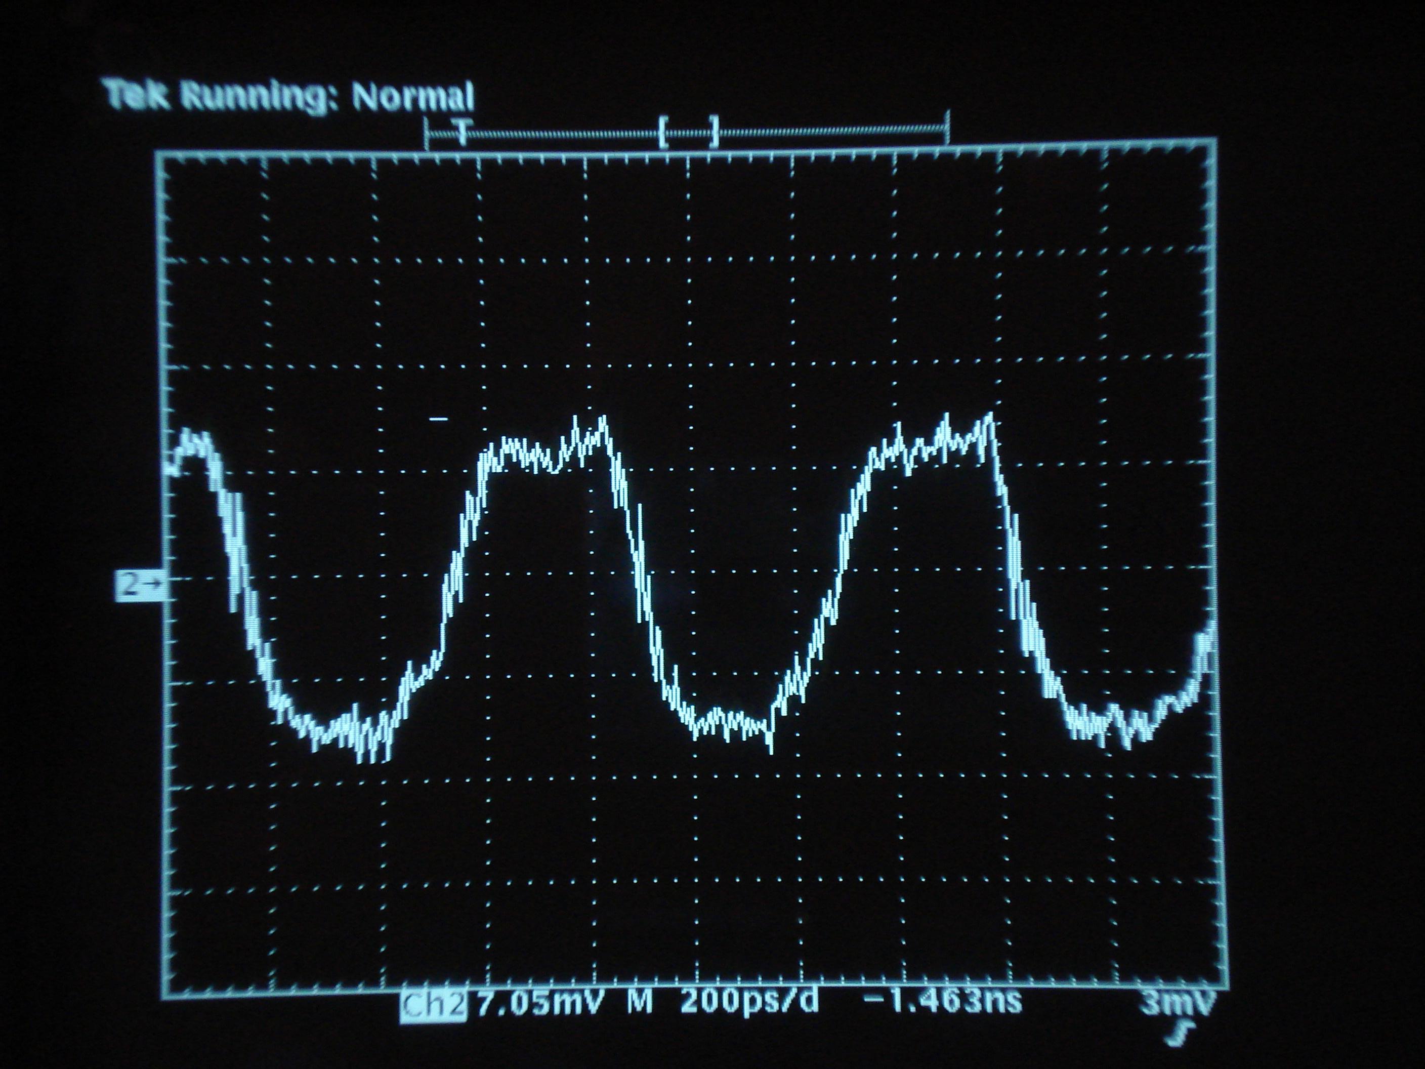Click the small dash marker near waveform
The image size is (1425, 1069).
[x=439, y=420]
